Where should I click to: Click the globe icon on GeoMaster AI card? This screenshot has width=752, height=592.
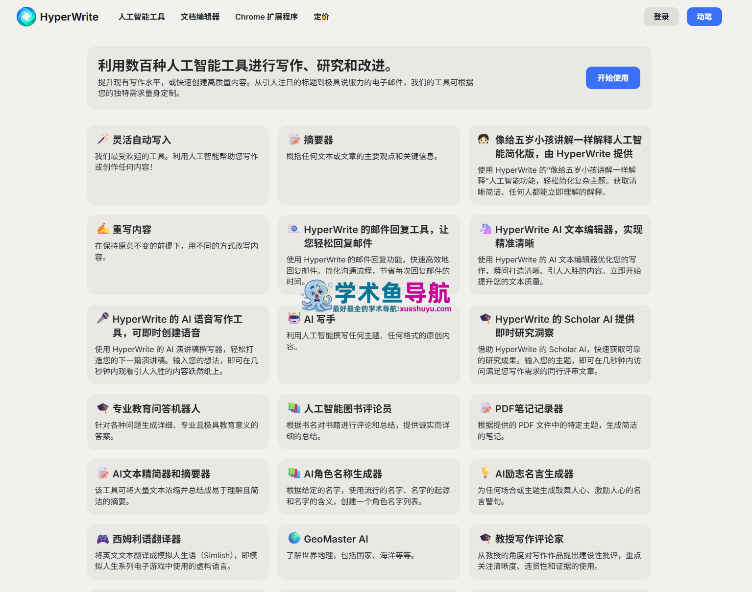(x=294, y=538)
